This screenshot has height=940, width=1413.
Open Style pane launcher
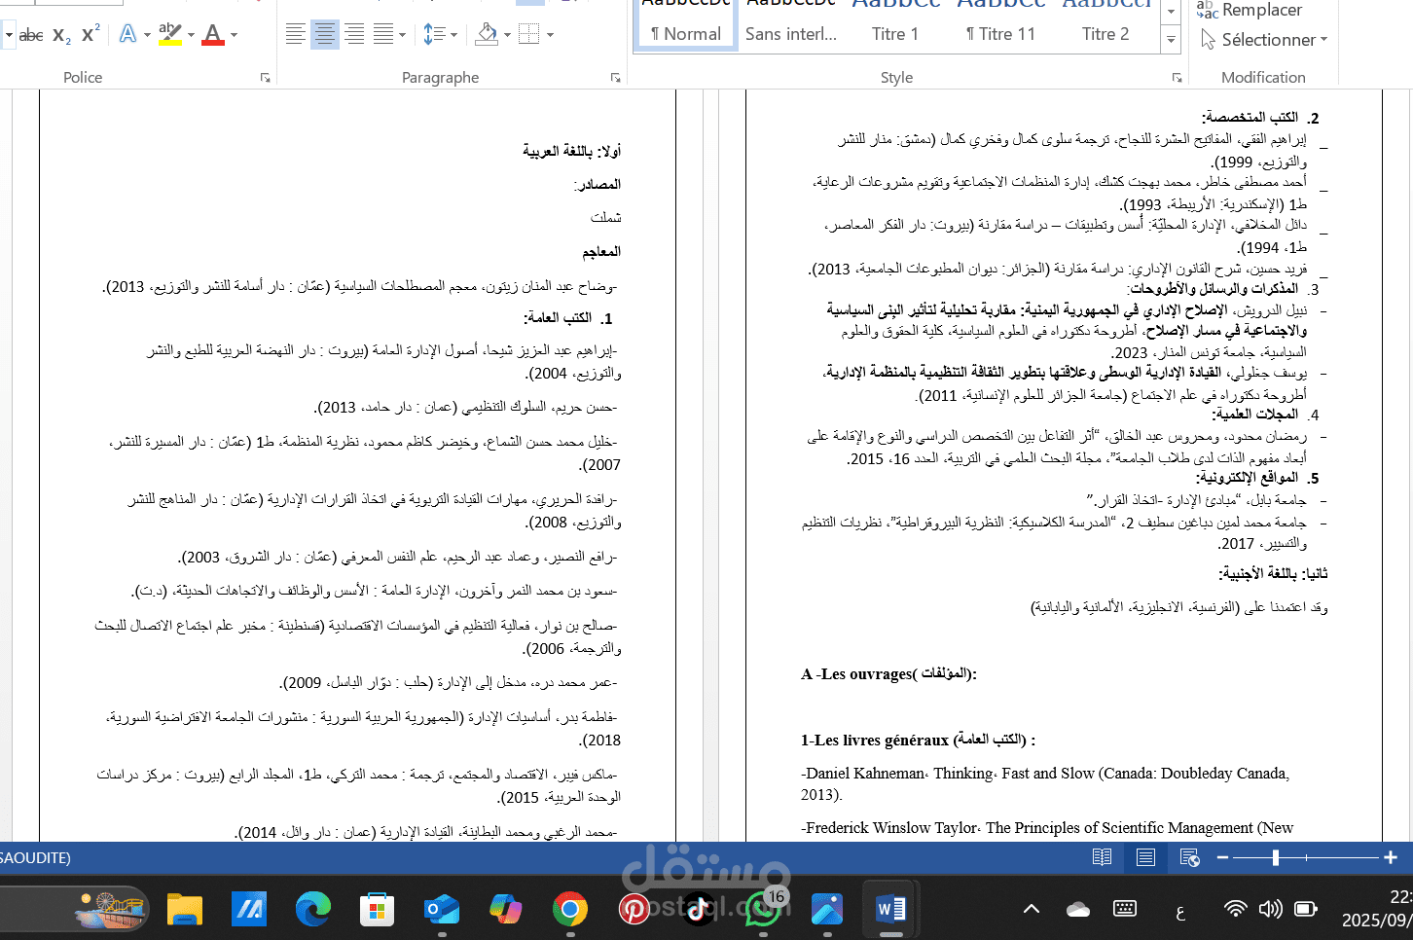click(x=1177, y=78)
